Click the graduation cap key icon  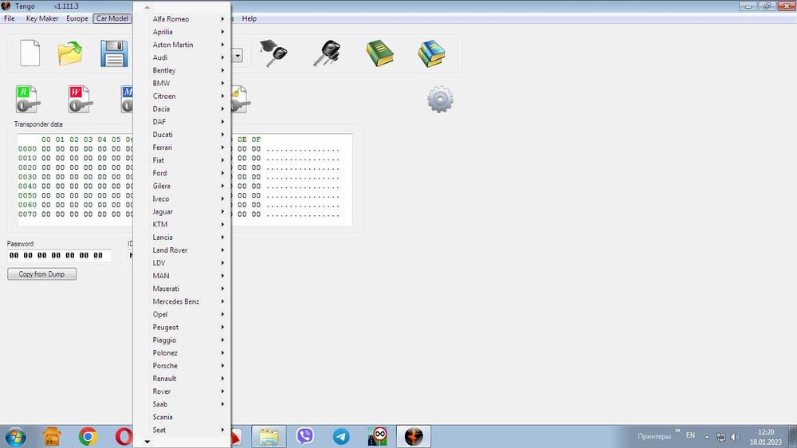tap(273, 53)
